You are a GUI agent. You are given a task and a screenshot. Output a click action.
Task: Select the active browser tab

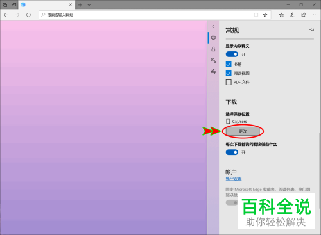tap(47, 4)
